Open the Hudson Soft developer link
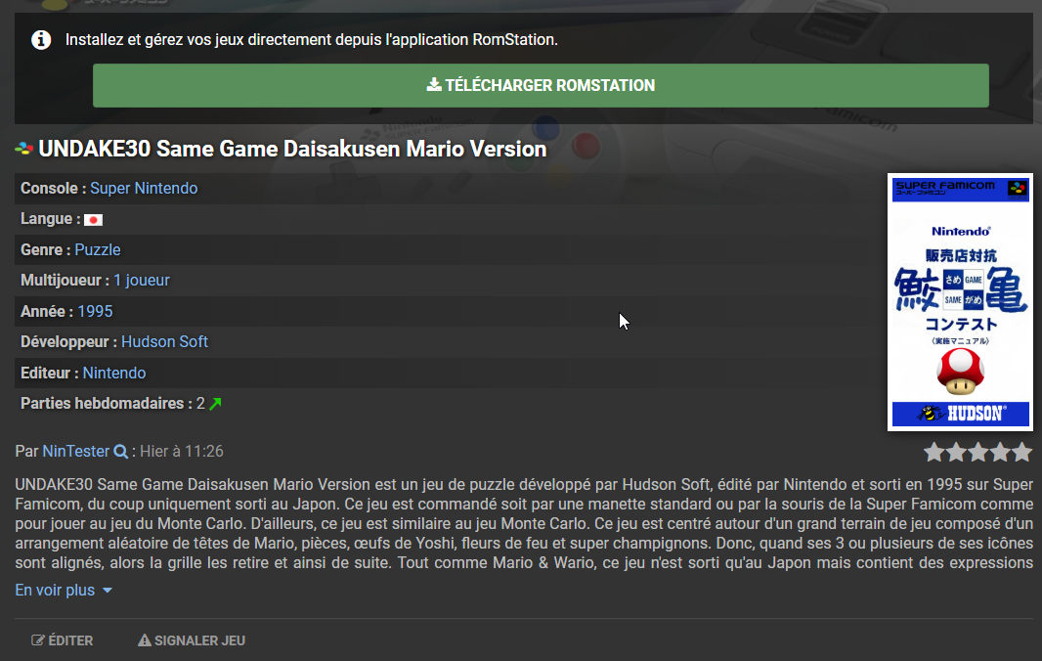The width and height of the screenshot is (1042, 661). pyautogui.click(x=164, y=342)
